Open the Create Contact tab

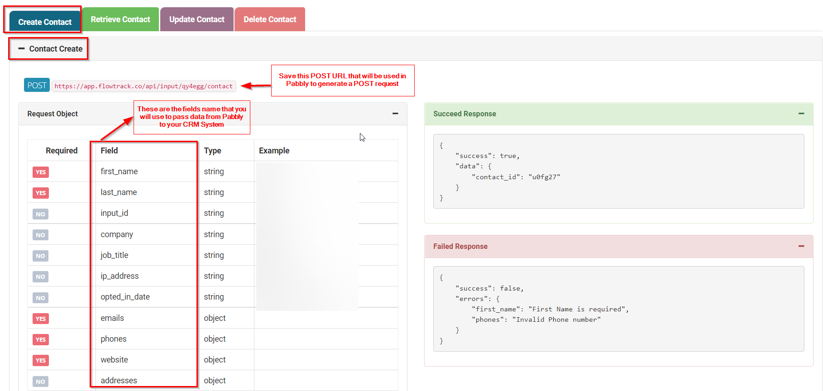(45, 22)
